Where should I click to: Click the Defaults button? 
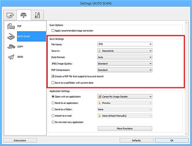[137, 140]
